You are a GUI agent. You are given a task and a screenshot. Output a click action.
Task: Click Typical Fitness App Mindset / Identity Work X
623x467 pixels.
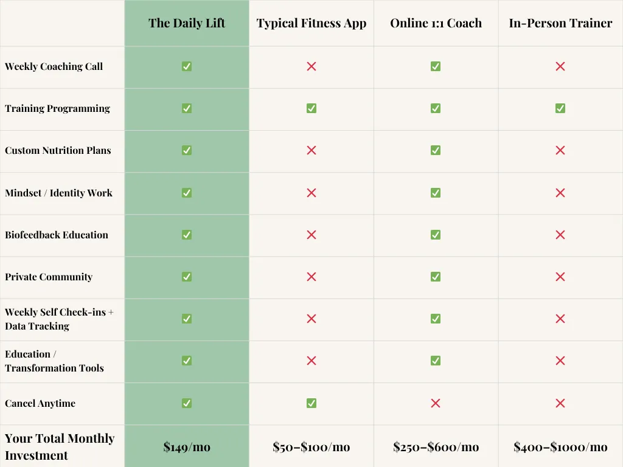(311, 193)
